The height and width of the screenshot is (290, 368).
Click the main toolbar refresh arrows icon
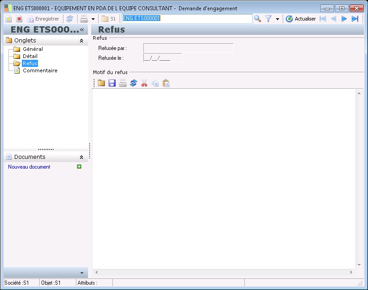(x=70, y=19)
